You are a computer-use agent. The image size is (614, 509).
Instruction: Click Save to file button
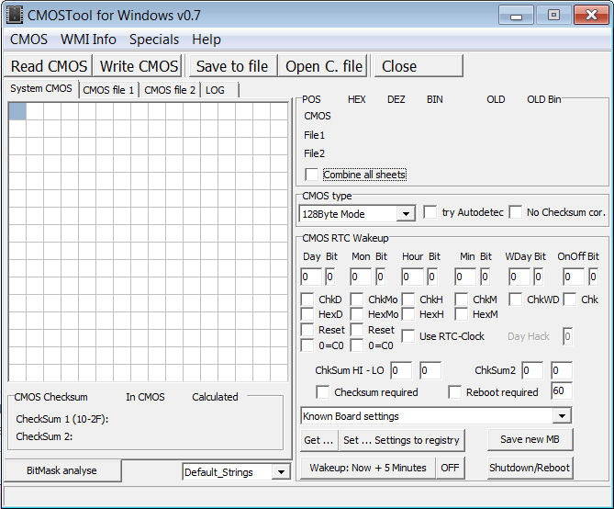point(232,66)
